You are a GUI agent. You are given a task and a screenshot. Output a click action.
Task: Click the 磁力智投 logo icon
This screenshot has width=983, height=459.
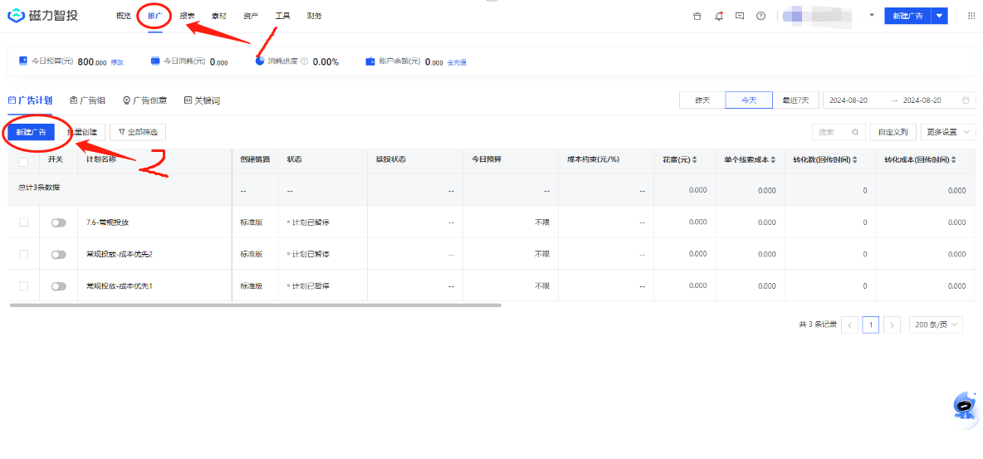pos(17,16)
